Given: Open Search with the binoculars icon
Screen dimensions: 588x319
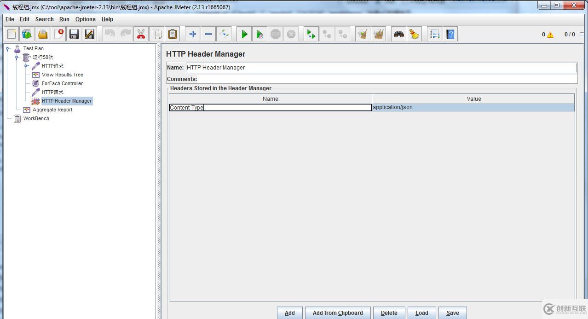Looking at the screenshot, I should point(399,34).
